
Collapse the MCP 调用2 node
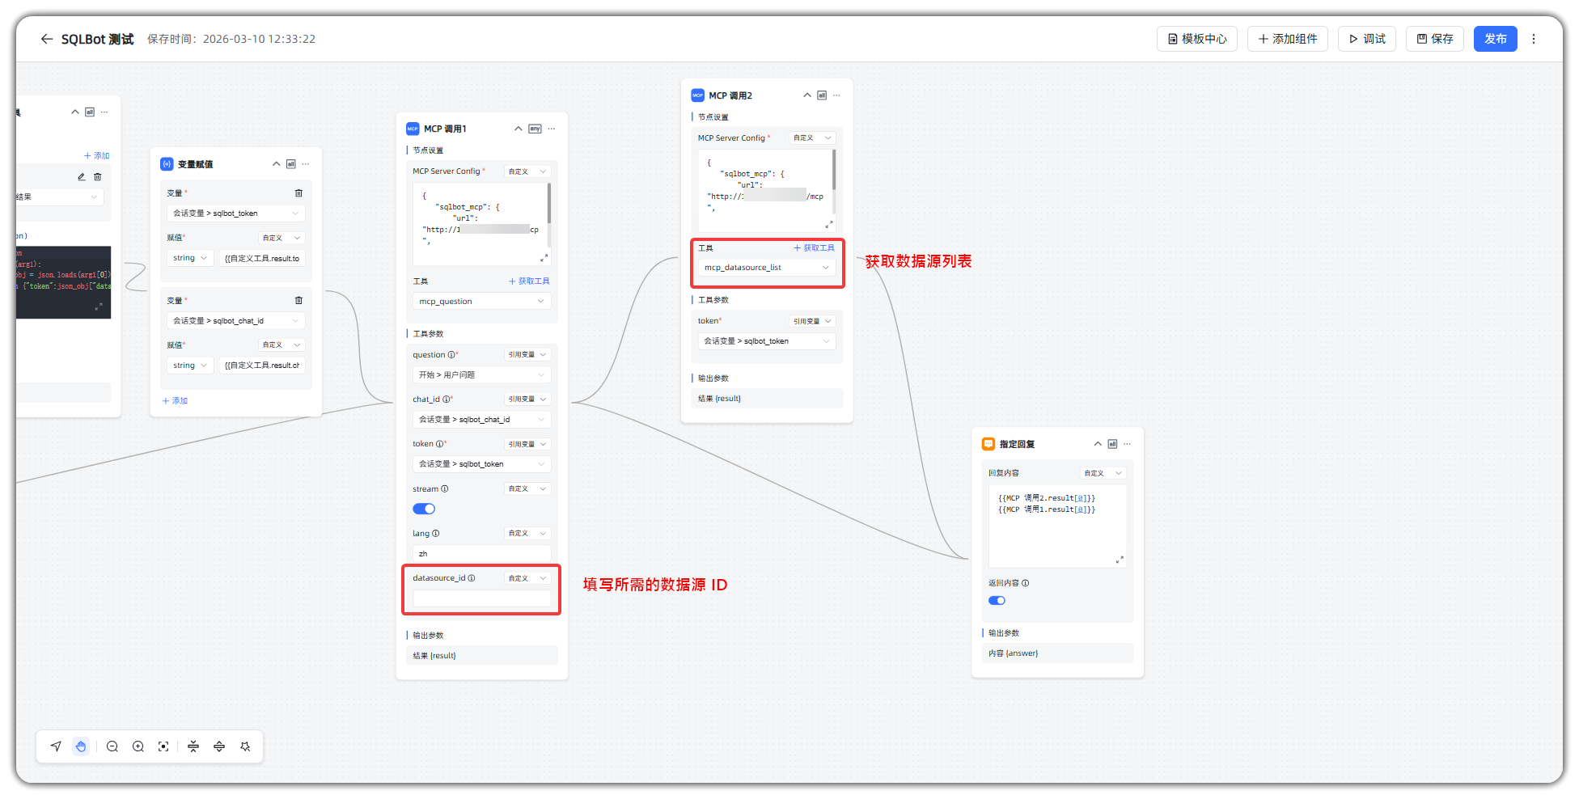[806, 95]
